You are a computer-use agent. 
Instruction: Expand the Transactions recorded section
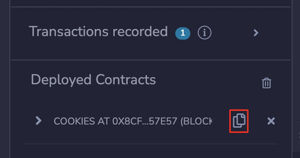pos(256,33)
